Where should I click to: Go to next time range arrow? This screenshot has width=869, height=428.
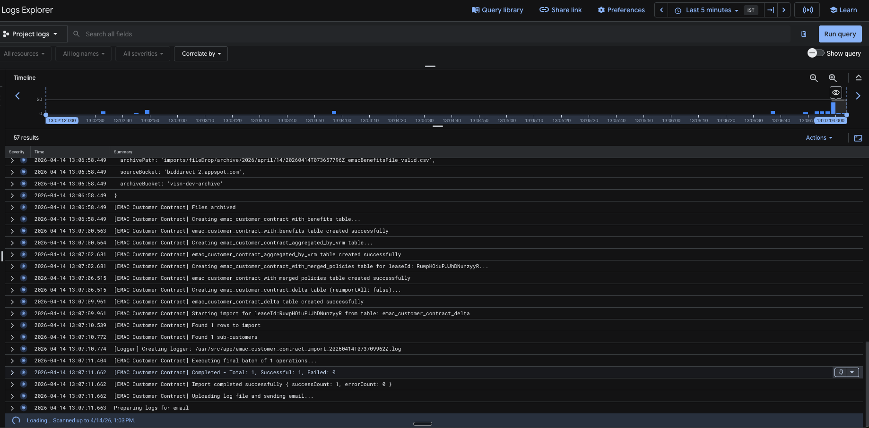coord(784,10)
